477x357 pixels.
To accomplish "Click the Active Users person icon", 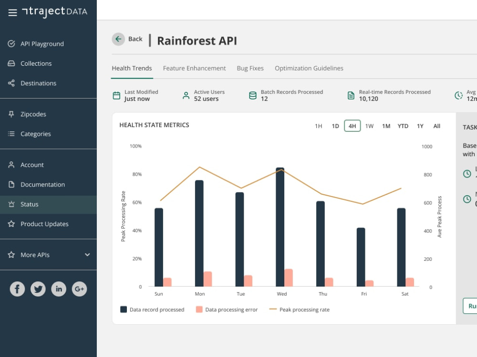I will 186,96.
